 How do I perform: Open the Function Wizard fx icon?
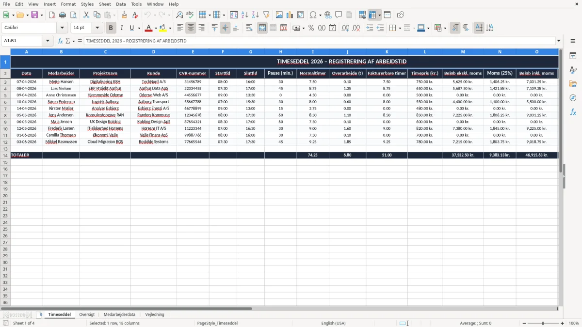click(x=60, y=41)
